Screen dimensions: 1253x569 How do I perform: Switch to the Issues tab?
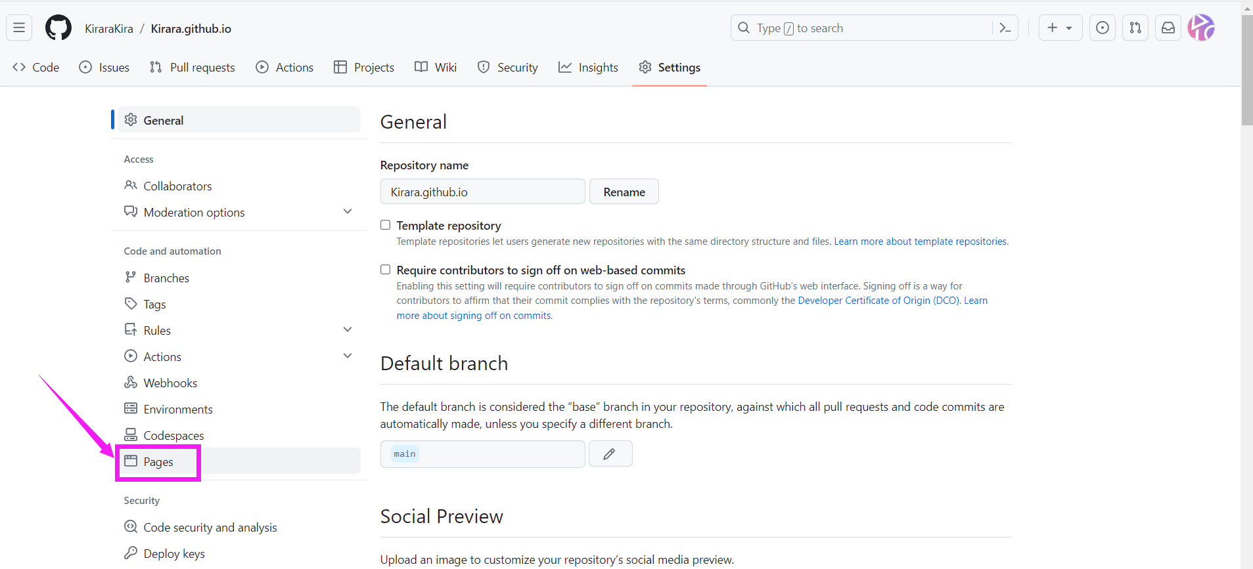pyautogui.click(x=104, y=67)
